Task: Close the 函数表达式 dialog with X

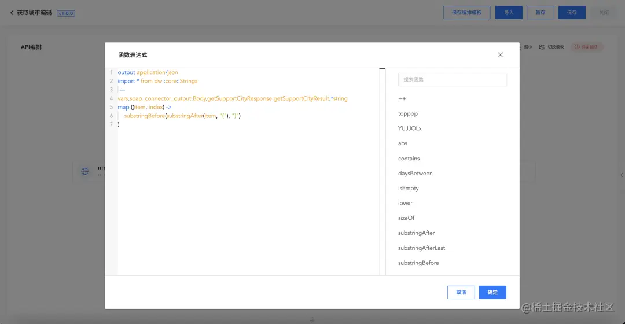Action: point(500,55)
